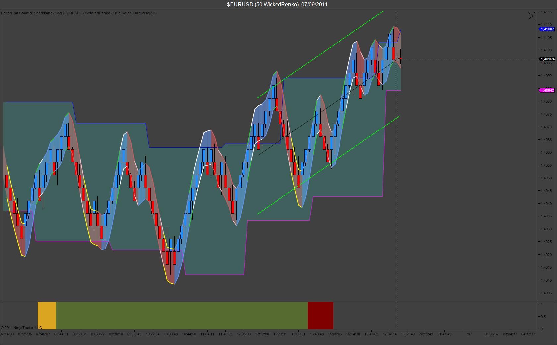The width and height of the screenshot is (557, 345).
Task: Select the magenta 1,40842 price marker
Action: (x=547, y=90)
